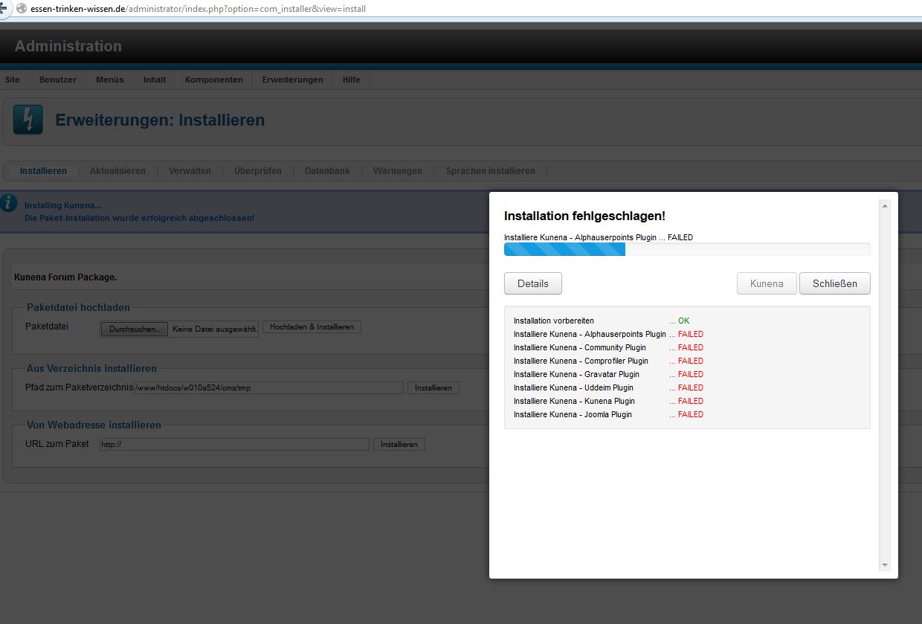Click Hochladen & Installieren button
The height and width of the screenshot is (624, 922).
312,327
